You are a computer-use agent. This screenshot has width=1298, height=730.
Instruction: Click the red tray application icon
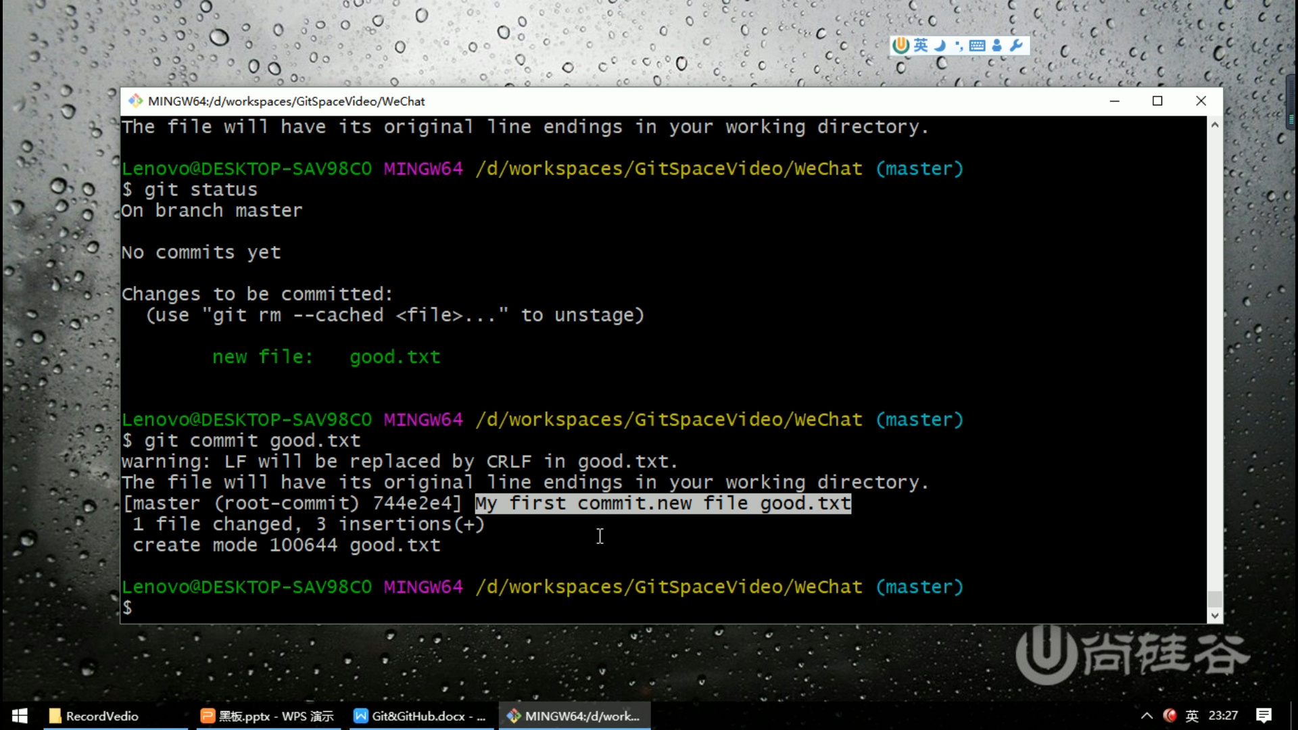point(1170,716)
